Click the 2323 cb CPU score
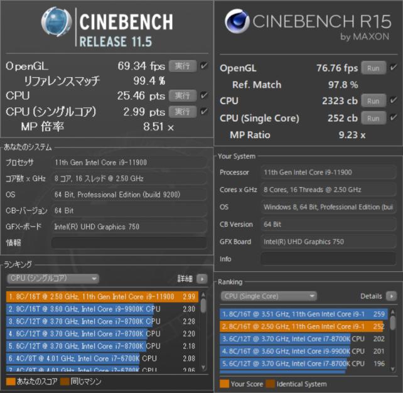403x393 pixels. [x=340, y=100]
